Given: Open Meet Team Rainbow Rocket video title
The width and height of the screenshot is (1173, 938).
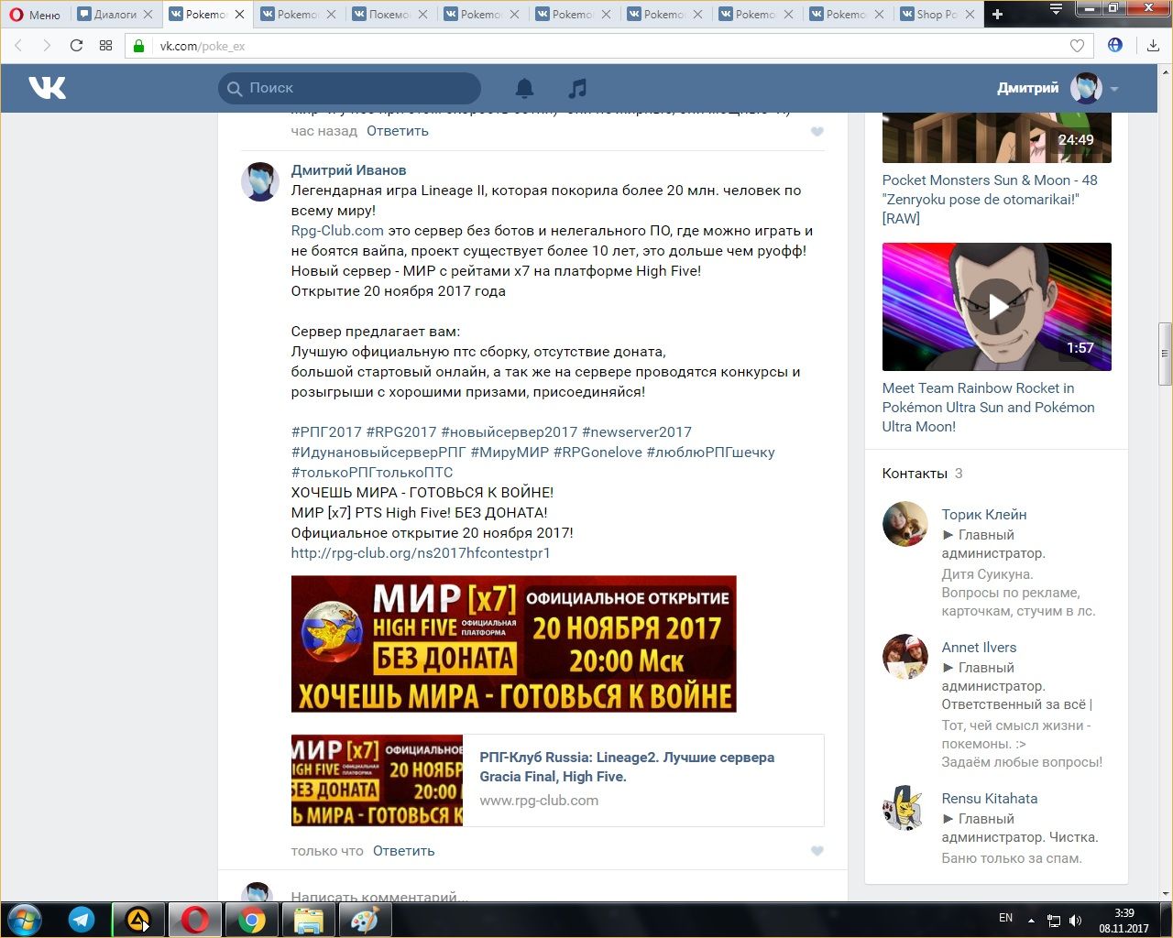Looking at the screenshot, I should [x=989, y=408].
